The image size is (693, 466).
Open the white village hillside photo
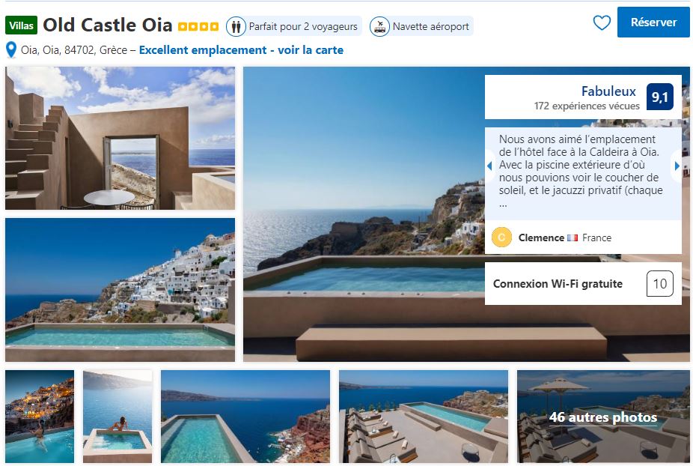120,290
